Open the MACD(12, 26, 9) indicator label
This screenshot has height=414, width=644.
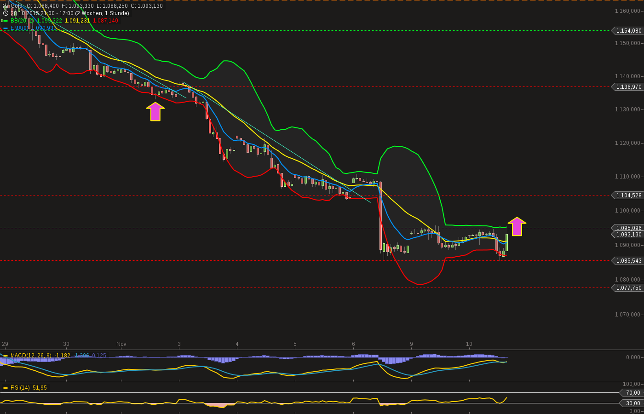[x=31, y=356]
